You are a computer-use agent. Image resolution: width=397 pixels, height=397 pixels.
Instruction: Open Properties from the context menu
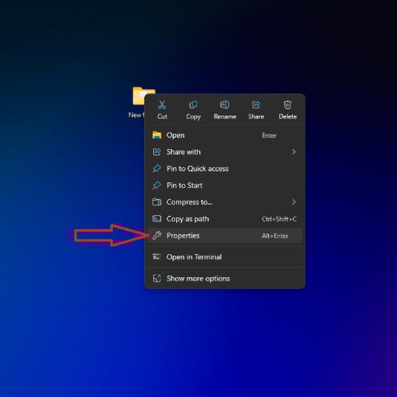[224, 235]
